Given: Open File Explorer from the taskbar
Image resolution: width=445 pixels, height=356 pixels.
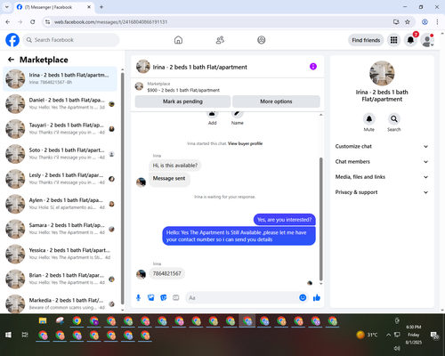Looking at the screenshot, I should pos(43,320).
